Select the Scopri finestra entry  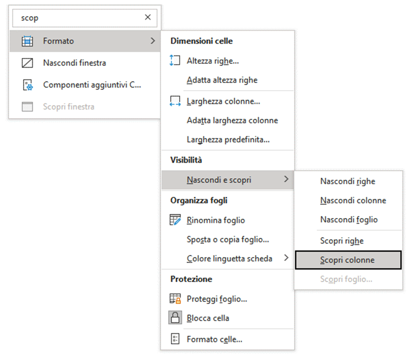85,107
